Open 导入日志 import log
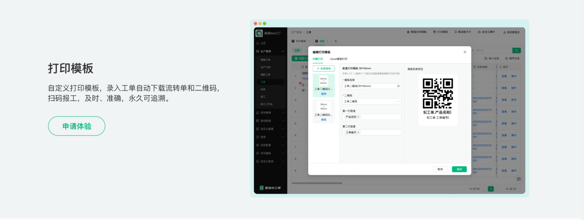Screen dimensions: 584x220 [x=491, y=58]
